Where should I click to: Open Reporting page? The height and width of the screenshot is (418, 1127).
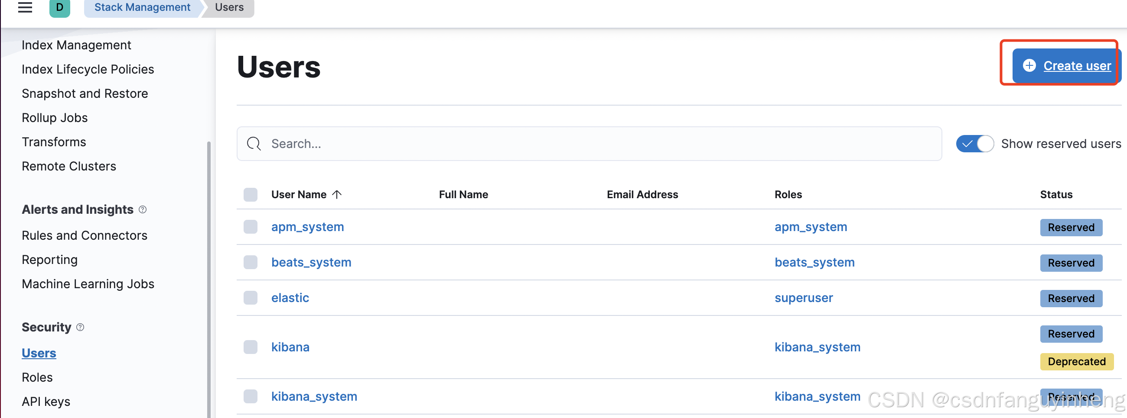click(49, 260)
